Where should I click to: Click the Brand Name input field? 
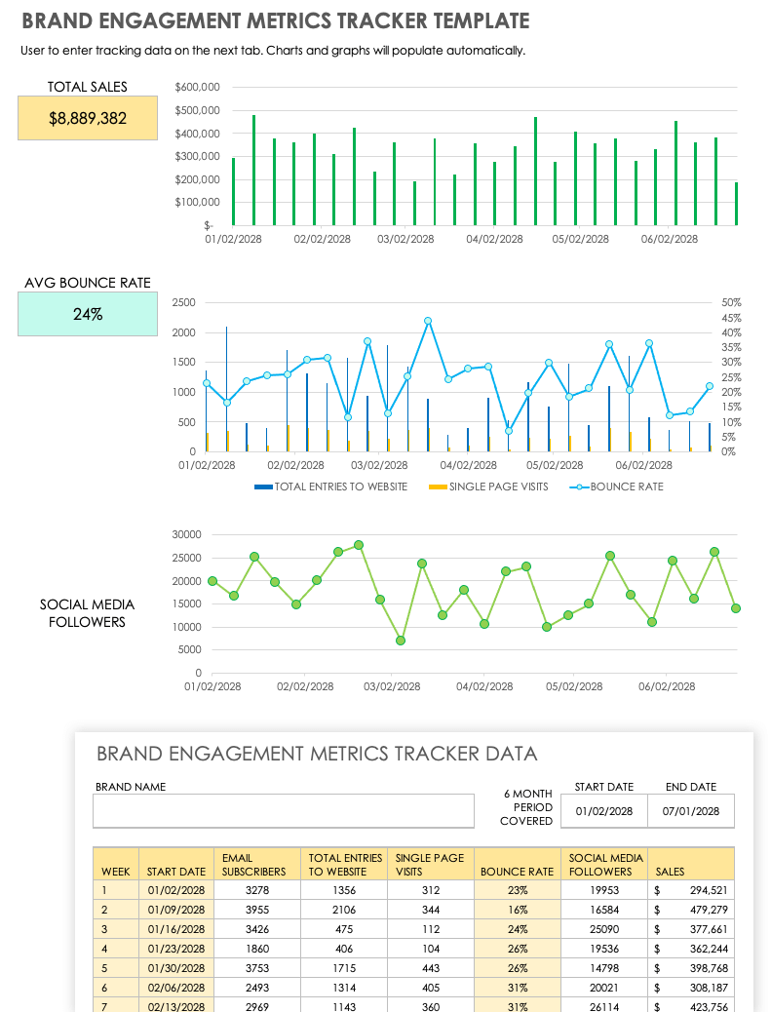click(284, 810)
